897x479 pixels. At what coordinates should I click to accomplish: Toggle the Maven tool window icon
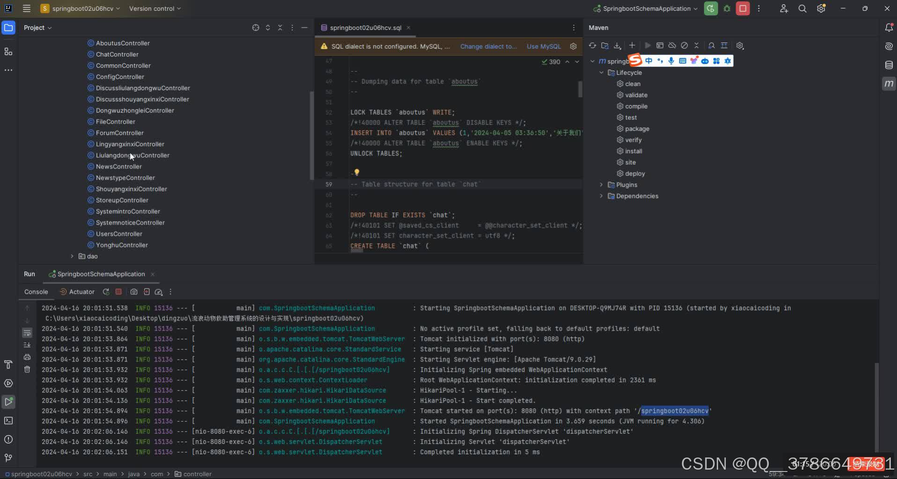pos(889,84)
